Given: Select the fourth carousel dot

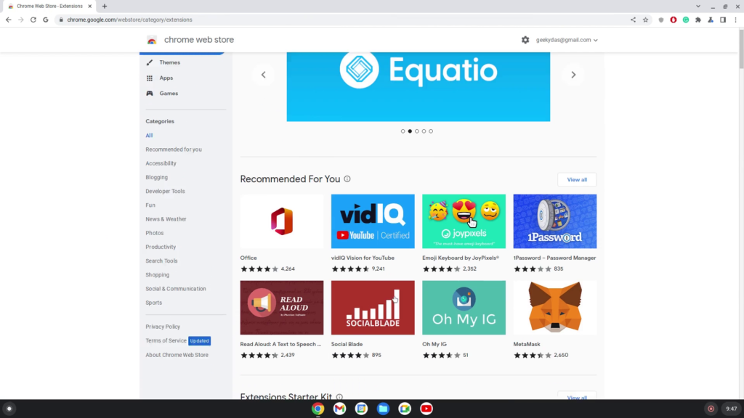Looking at the screenshot, I should click(x=424, y=131).
